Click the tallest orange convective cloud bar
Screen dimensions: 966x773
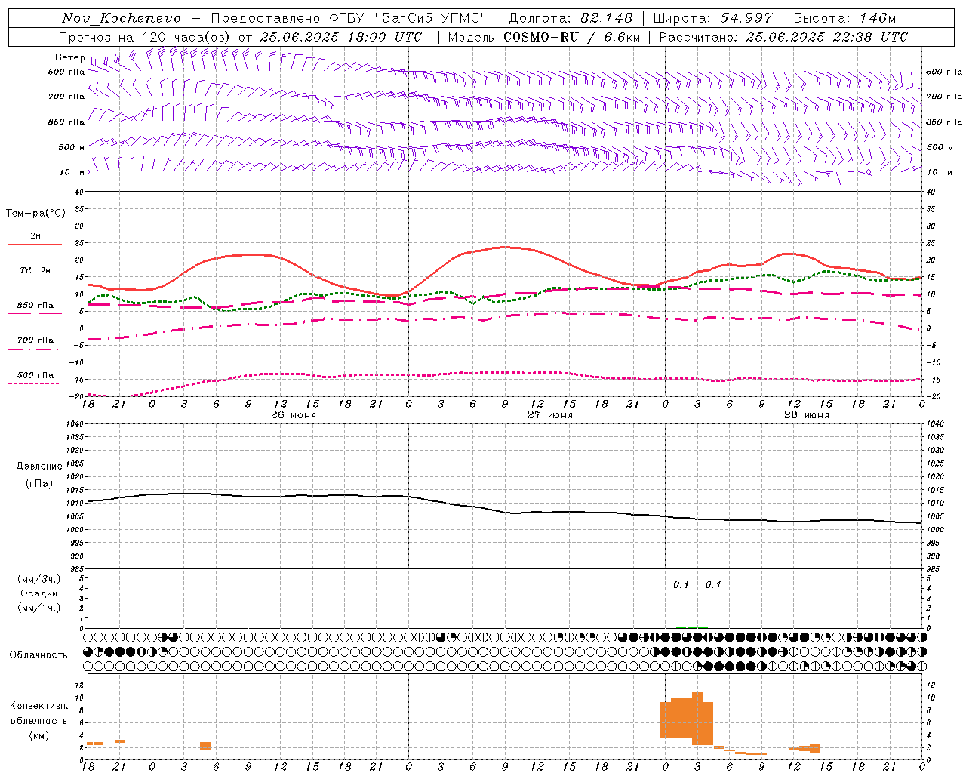(x=697, y=719)
